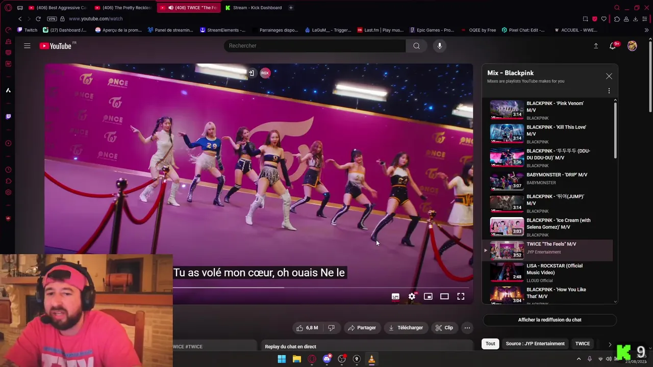
Task: Open the Opera extensions cube icon
Action: (x=617, y=19)
